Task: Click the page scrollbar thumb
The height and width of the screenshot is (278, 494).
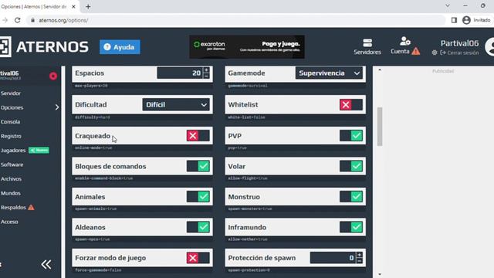Action: point(380,127)
